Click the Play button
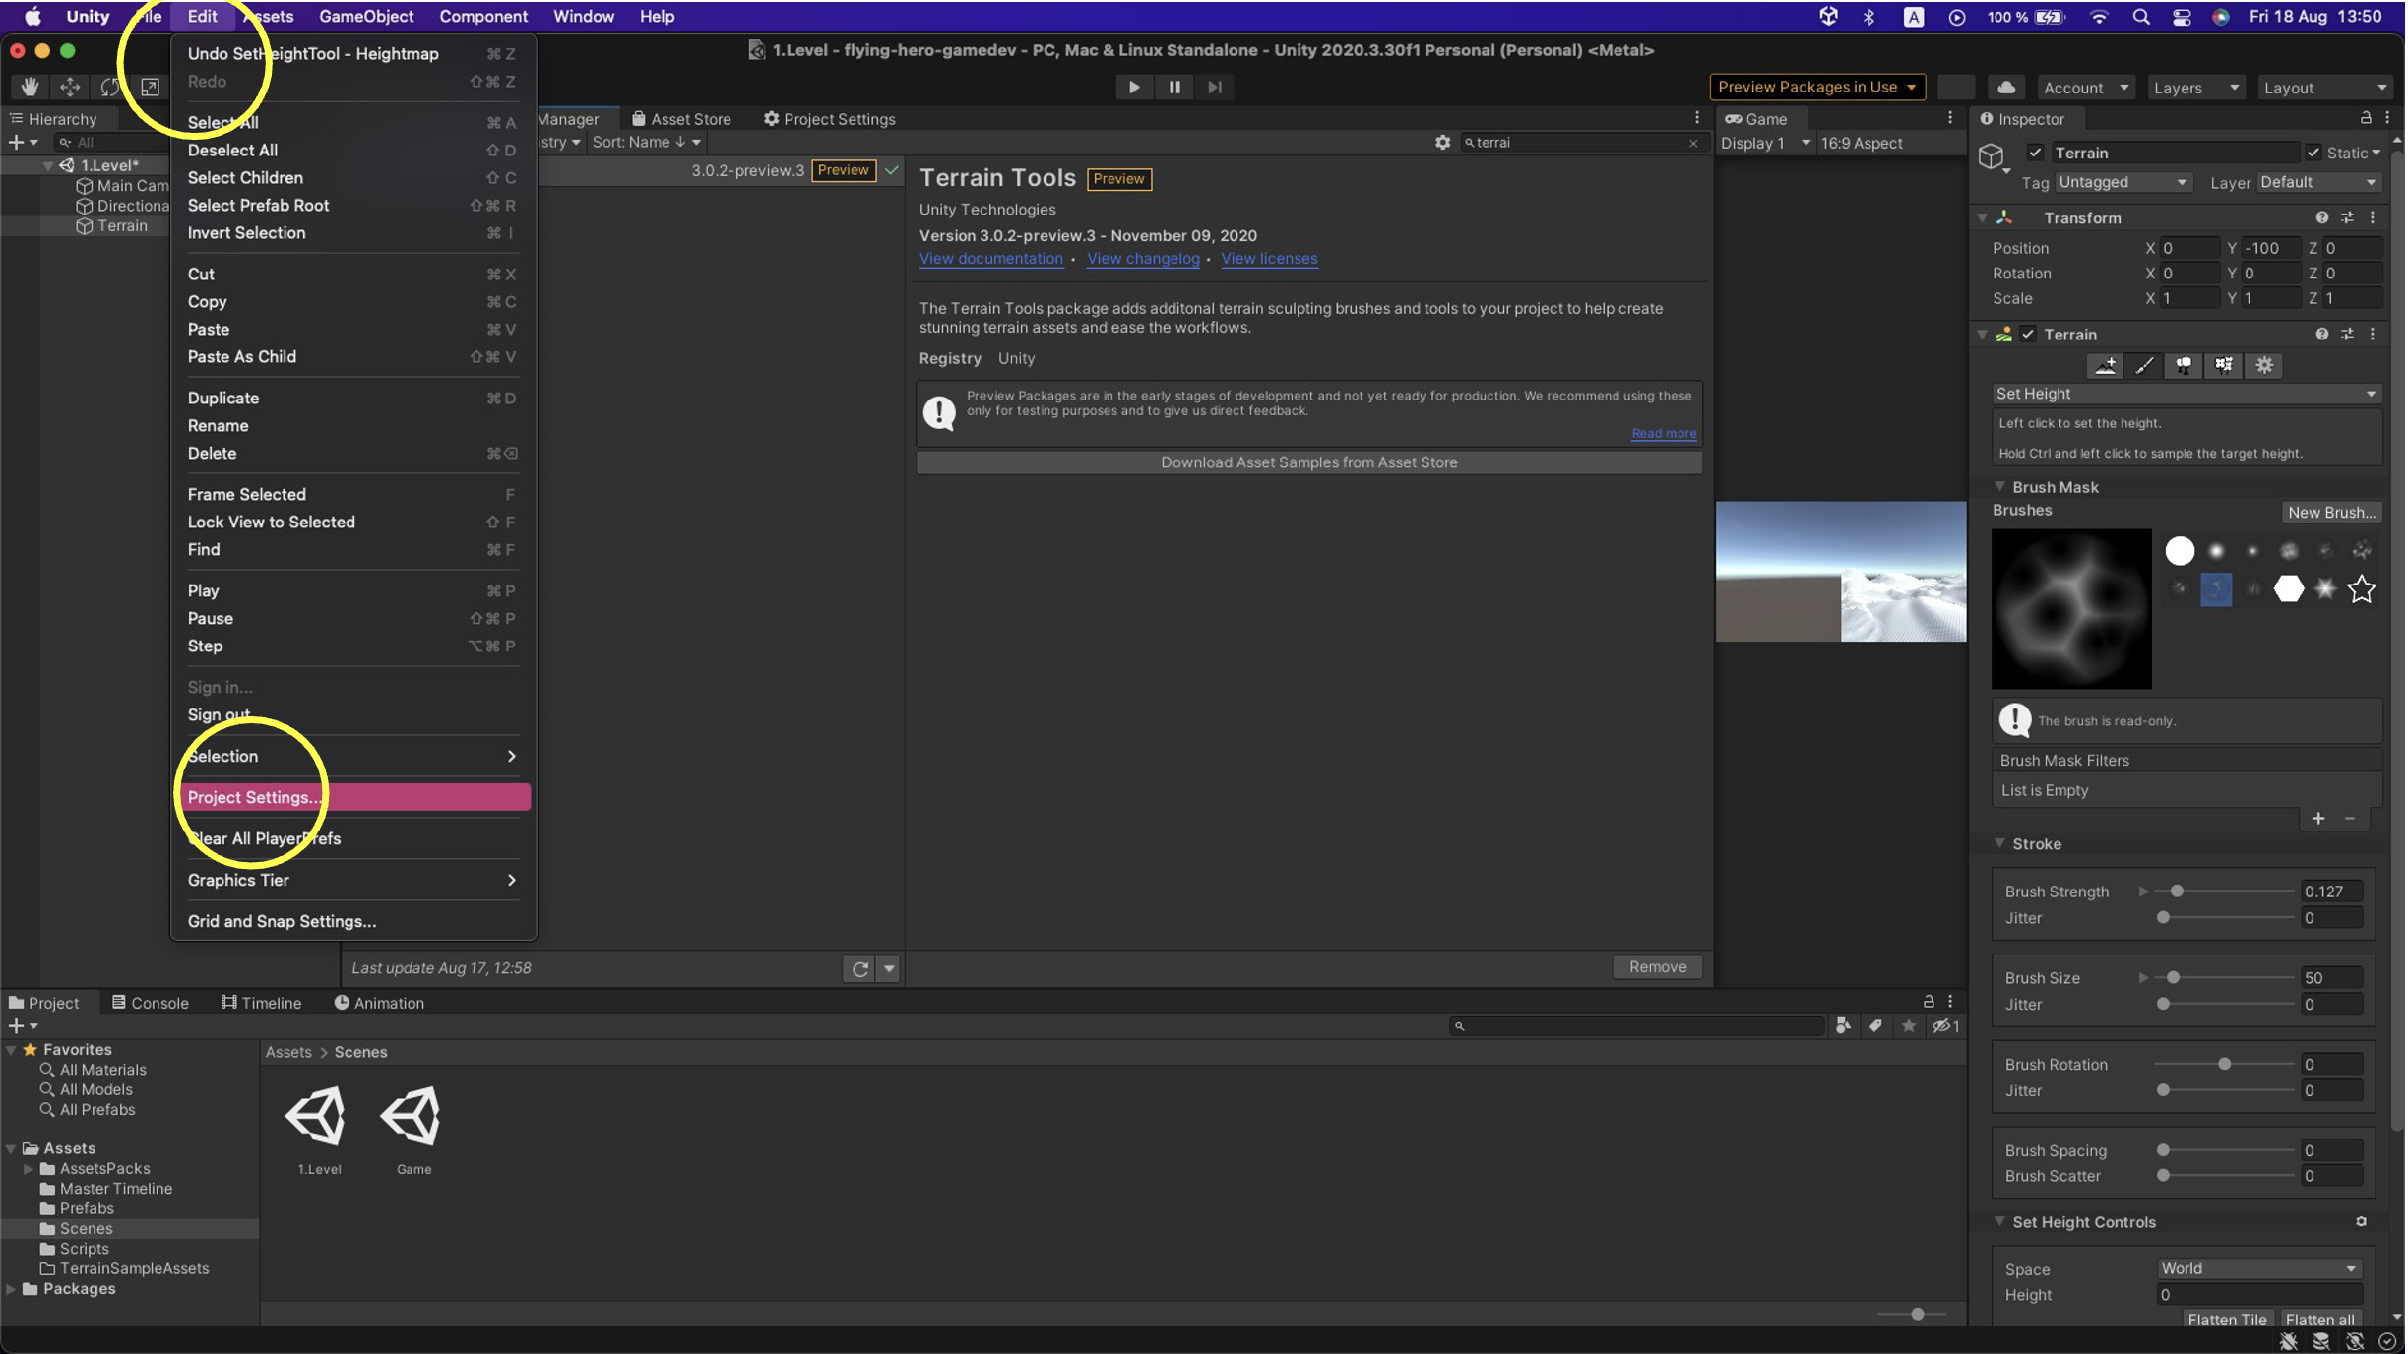 (x=1134, y=87)
